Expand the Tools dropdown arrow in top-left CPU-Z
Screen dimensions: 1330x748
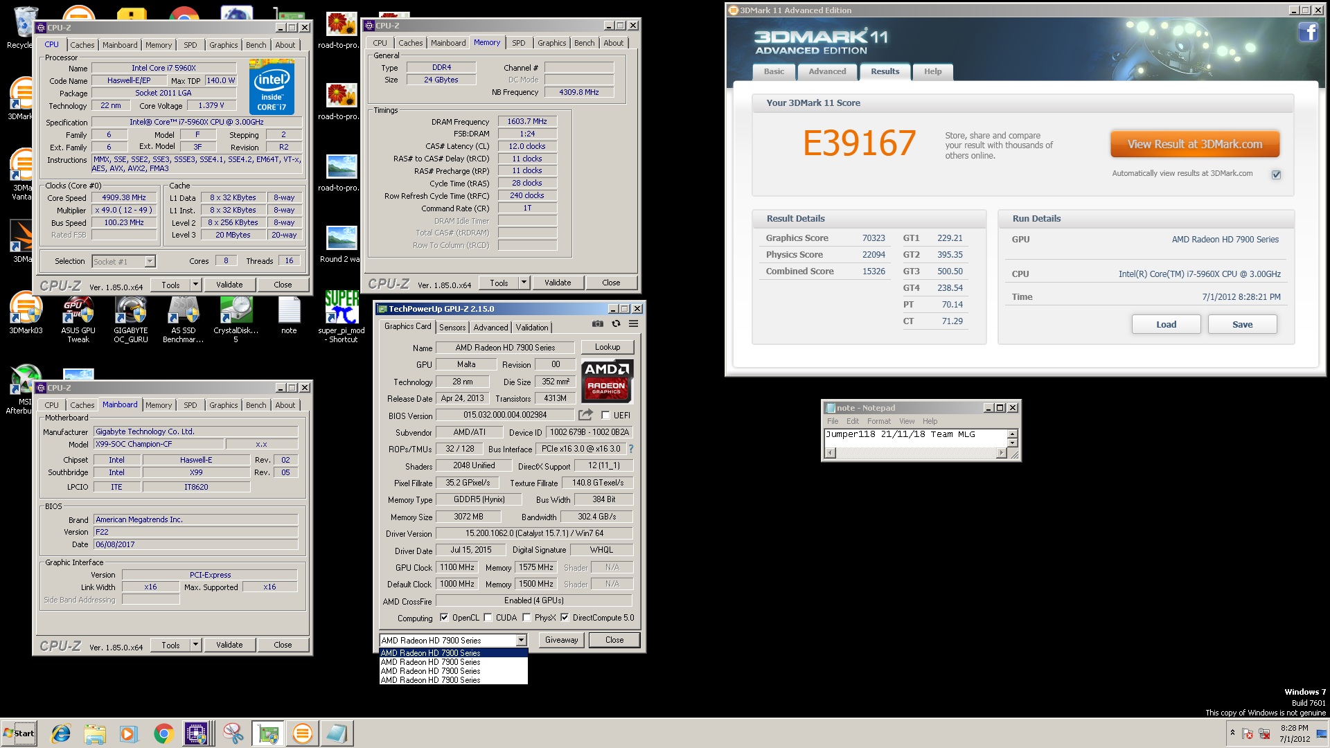coord(195,285)
